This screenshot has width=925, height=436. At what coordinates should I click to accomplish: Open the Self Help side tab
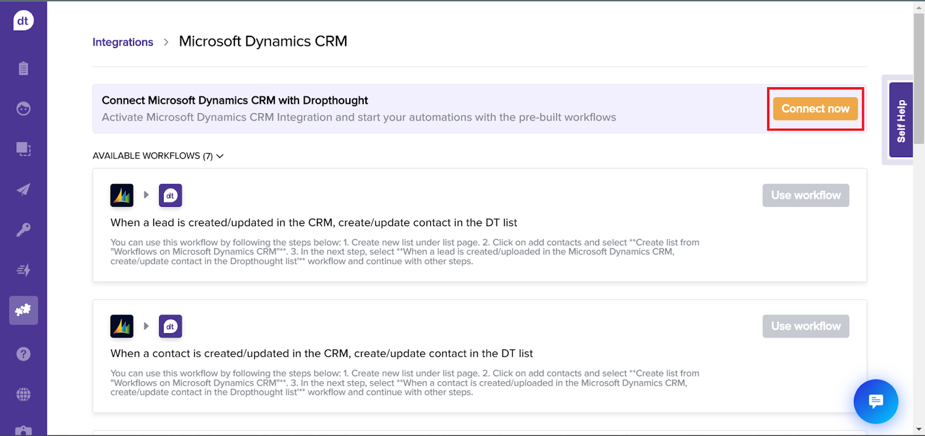coord(901,120)
